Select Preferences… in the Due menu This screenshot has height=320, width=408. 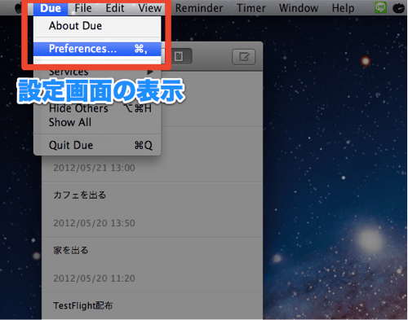point(97,49)
